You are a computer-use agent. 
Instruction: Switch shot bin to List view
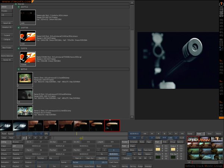(7, 15)
